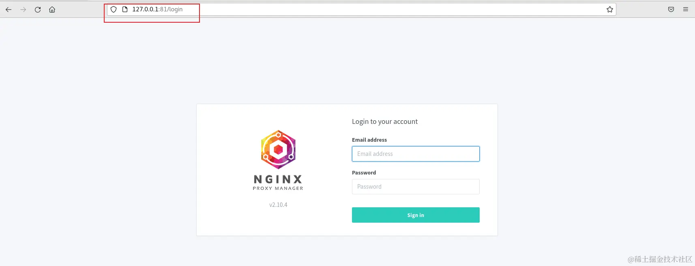Click the 'Password' label
The image size is (695, 266).
click(364, 172)
